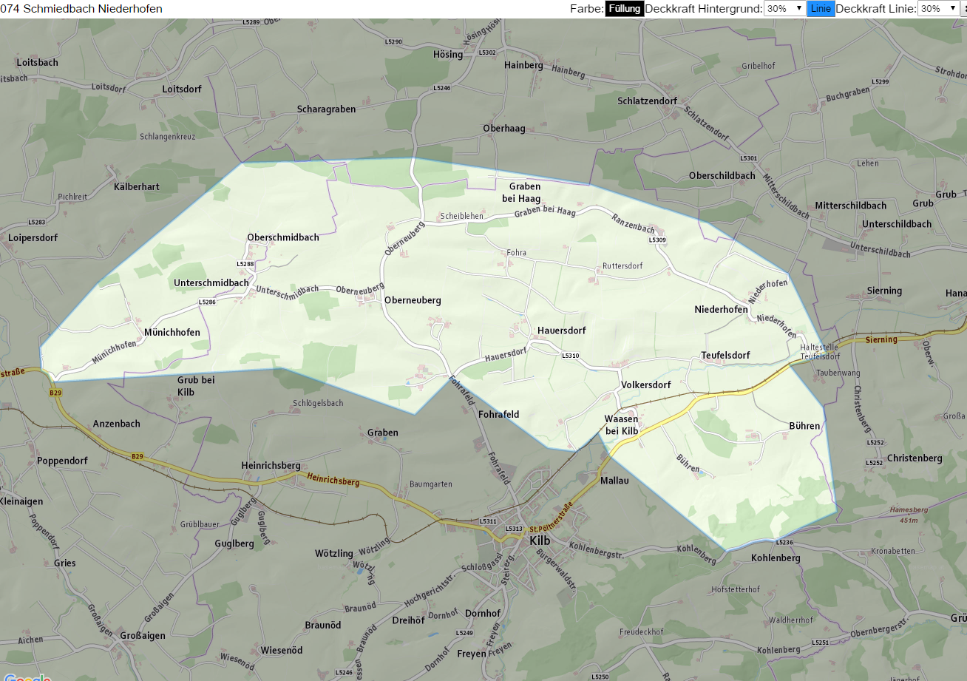Click the L5236 road shield near Kohlenberg
The width and height of the screenshot is (967, 681).
point(784,543)
